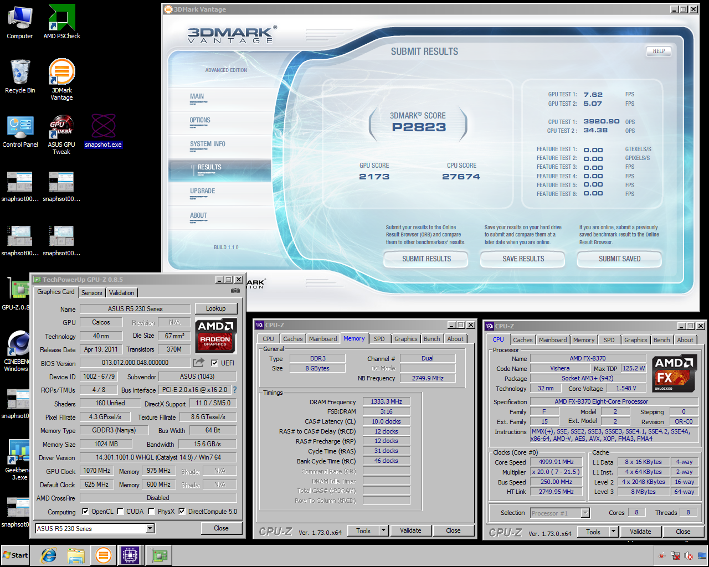The image size is (709, 567).
Task: Click the Bus Interface question mark in GPU-Z
Action: [235, 390]
